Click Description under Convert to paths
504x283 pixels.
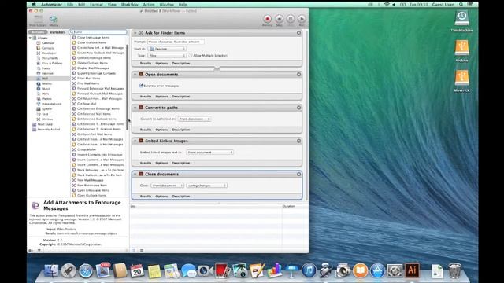coord(181,130)
